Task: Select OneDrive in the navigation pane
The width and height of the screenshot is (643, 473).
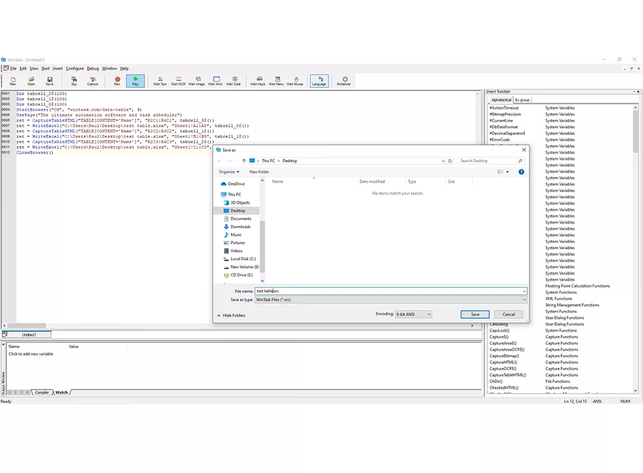Action: (x=233, y=184)
